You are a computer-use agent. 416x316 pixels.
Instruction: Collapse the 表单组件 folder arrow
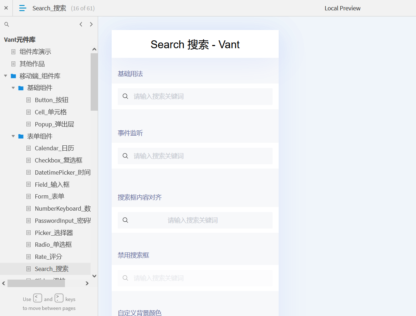pos(13,136)
